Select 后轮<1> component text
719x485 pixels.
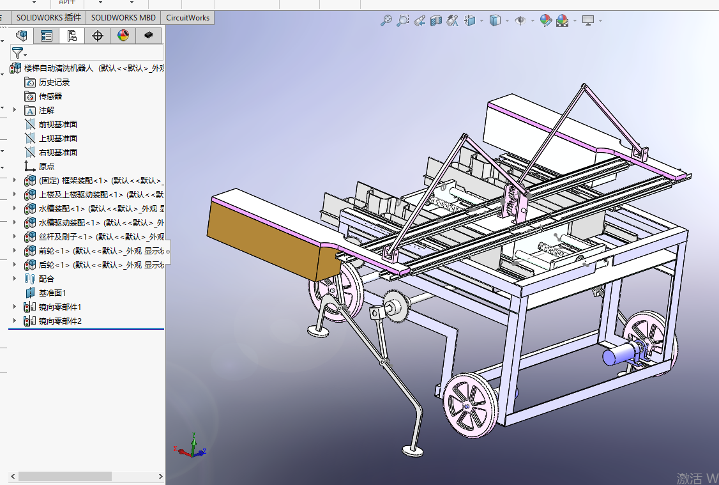pyautogui.click(x=54, y=265)
